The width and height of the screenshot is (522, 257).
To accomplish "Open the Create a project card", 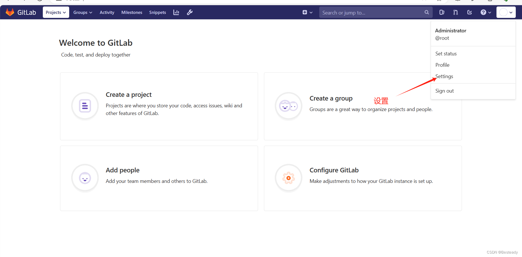I will coord(159,106).
